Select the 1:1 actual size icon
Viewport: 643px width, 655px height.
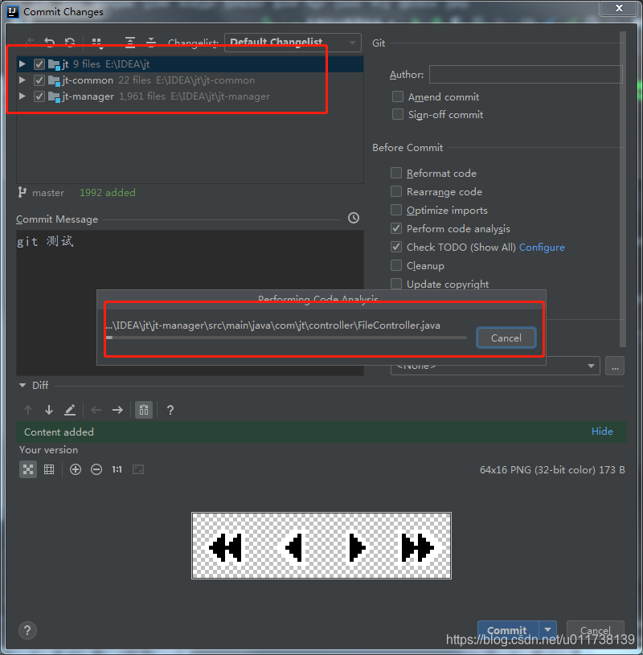[117, 469]
